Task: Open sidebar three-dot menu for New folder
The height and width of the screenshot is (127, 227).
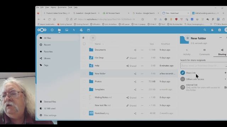Action: click(221, 38)
